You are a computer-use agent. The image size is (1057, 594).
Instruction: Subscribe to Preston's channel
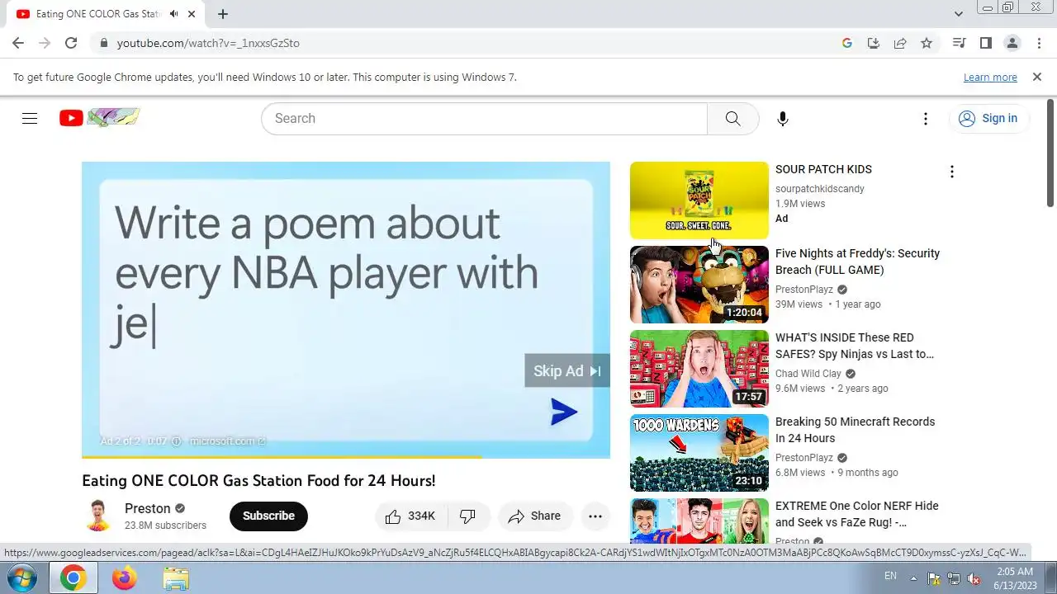tap(268, 516)
